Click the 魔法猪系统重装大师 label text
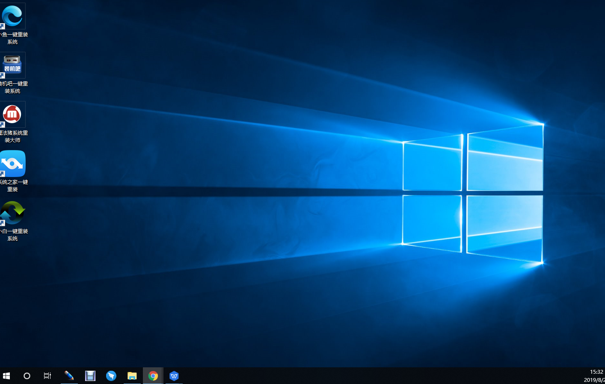The image size is (605, 384). pos(13,136)
